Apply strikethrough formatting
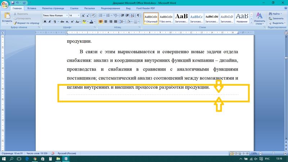Image resolution: width=288 pixels, height=162 pixels. pos(62,22)
